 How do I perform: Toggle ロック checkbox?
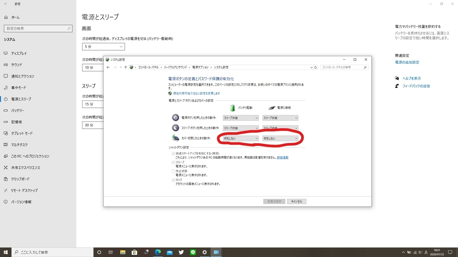(x=174, y=180)
